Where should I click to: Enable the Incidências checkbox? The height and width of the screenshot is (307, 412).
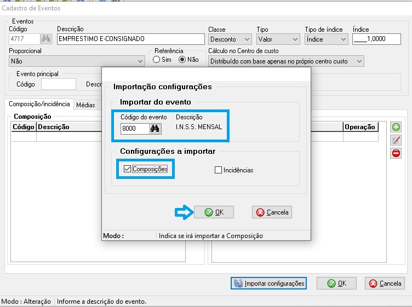point(218,170)
